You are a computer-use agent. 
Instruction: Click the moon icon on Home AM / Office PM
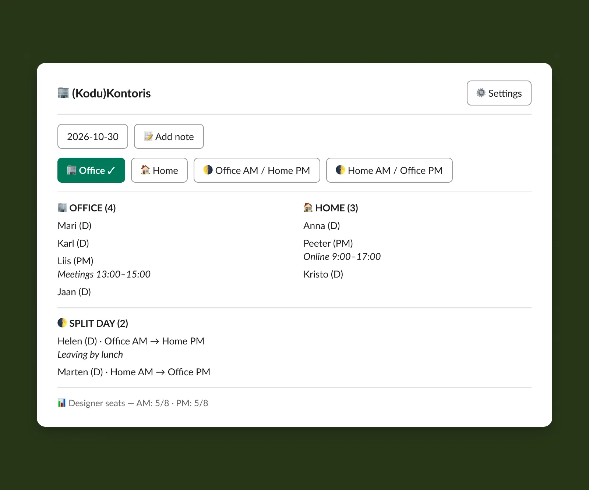(341, 170)
